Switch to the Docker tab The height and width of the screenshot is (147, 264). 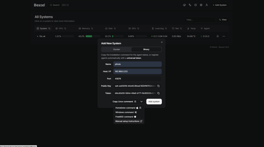pyautogui.click(x=117, y=49)
